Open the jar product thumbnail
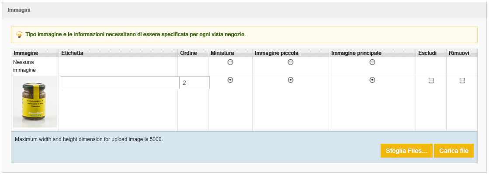 (x=35, y=102)
